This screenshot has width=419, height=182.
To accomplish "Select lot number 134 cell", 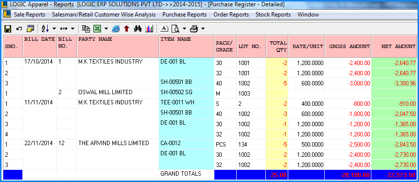I will (251, 144).
